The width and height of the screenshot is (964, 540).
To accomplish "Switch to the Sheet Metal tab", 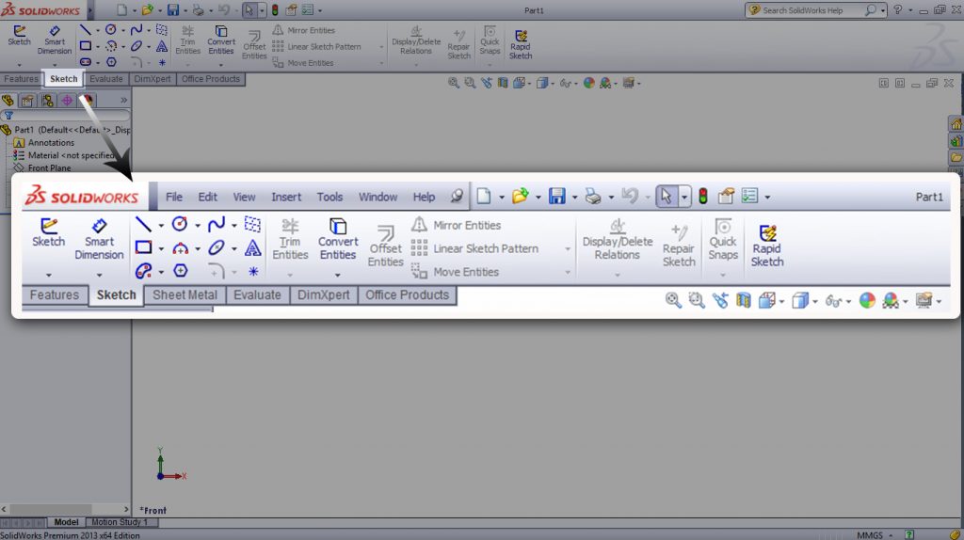I will [x=185, y=294].
